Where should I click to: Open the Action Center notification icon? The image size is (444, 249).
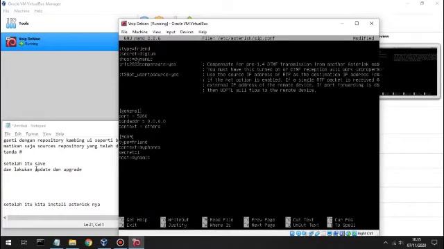434,243
